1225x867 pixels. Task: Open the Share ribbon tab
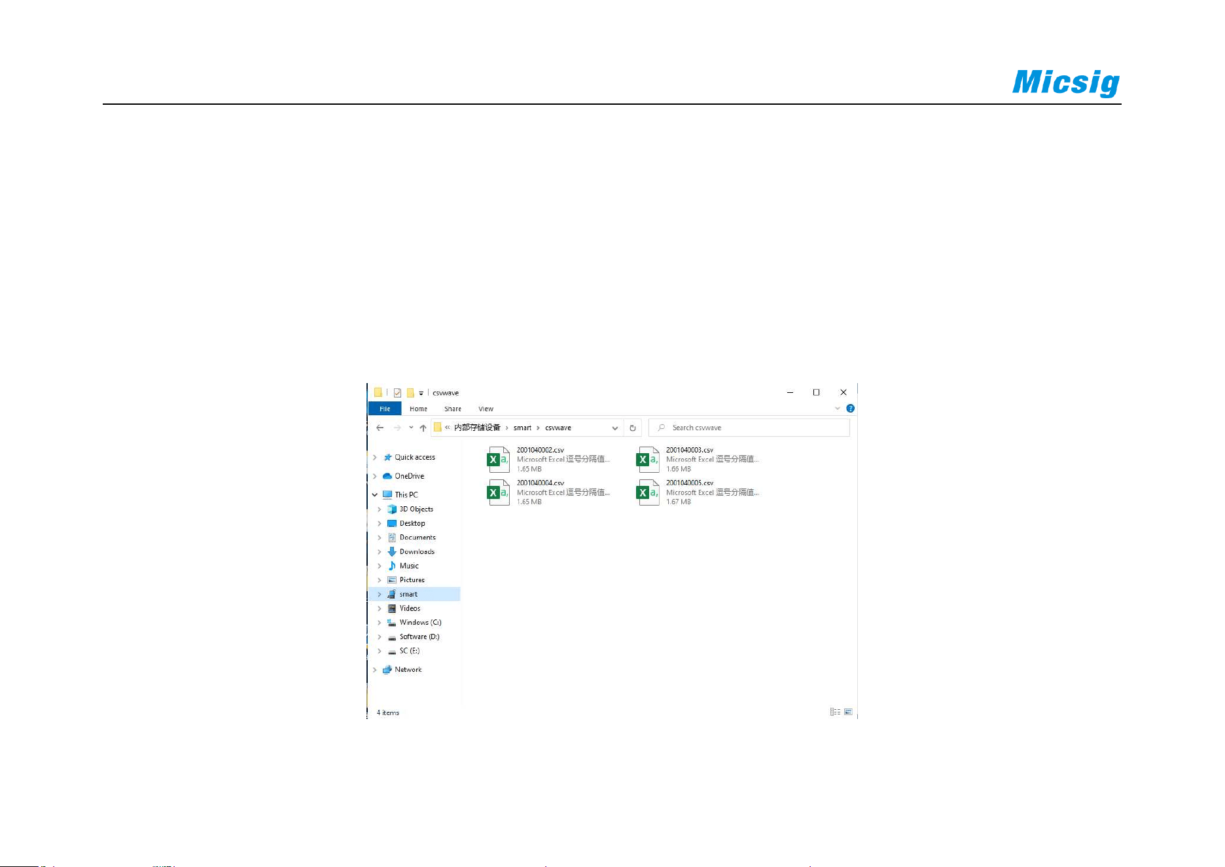click(452, 409)
